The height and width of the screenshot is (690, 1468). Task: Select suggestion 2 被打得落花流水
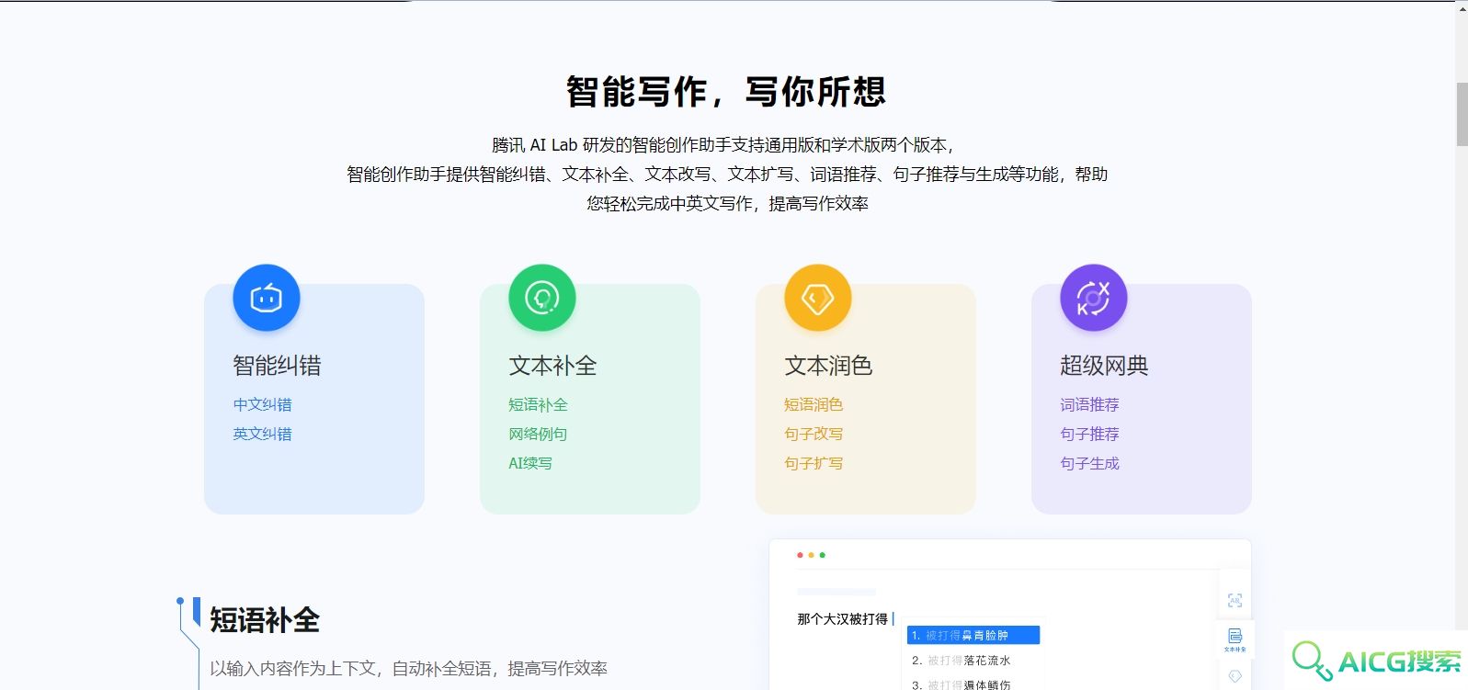(961, 660)
